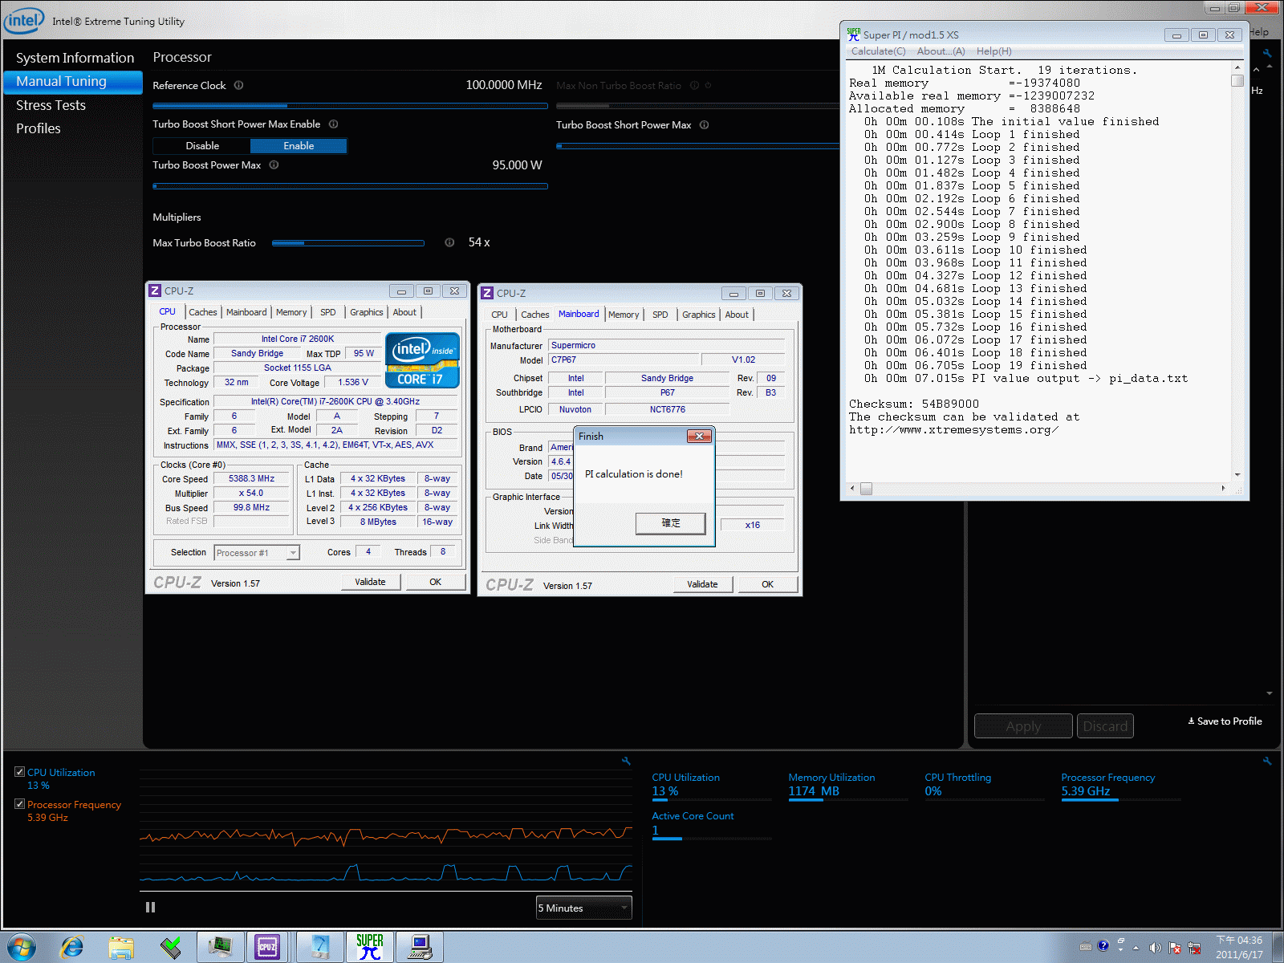Click the confirm button in Finish dialog

click(670, 523)
